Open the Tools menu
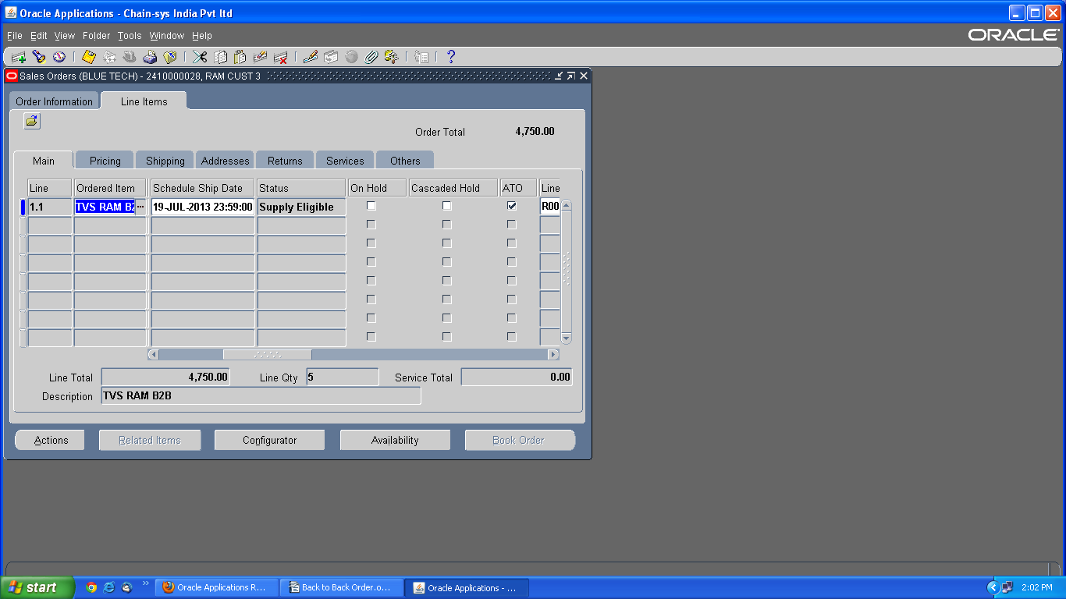The image size is (1066, 599). 130,36
